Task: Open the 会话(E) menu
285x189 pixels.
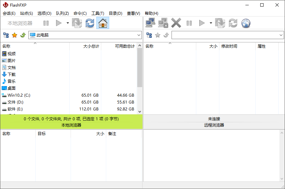Action: [9, 13]
